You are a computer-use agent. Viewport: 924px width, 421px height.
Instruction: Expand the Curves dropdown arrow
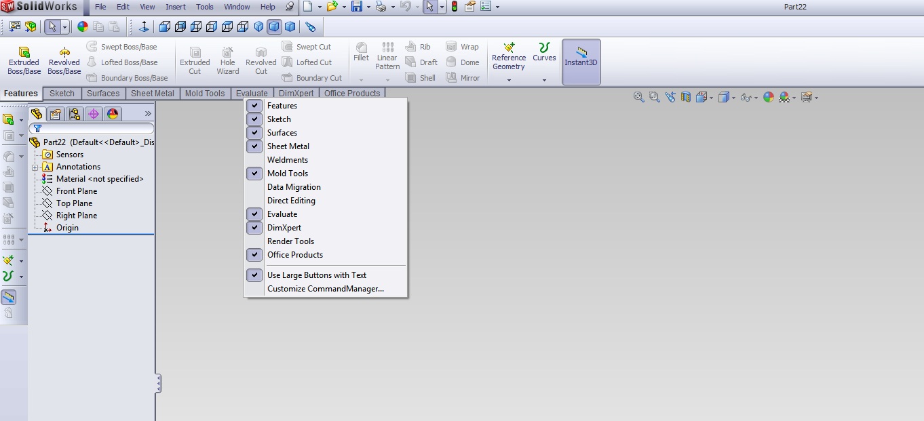(x=544, y=80)
